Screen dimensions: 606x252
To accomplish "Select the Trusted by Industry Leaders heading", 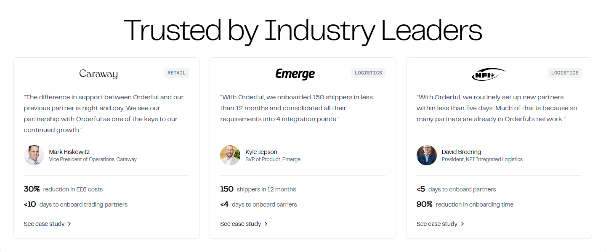I will [303, 30].
